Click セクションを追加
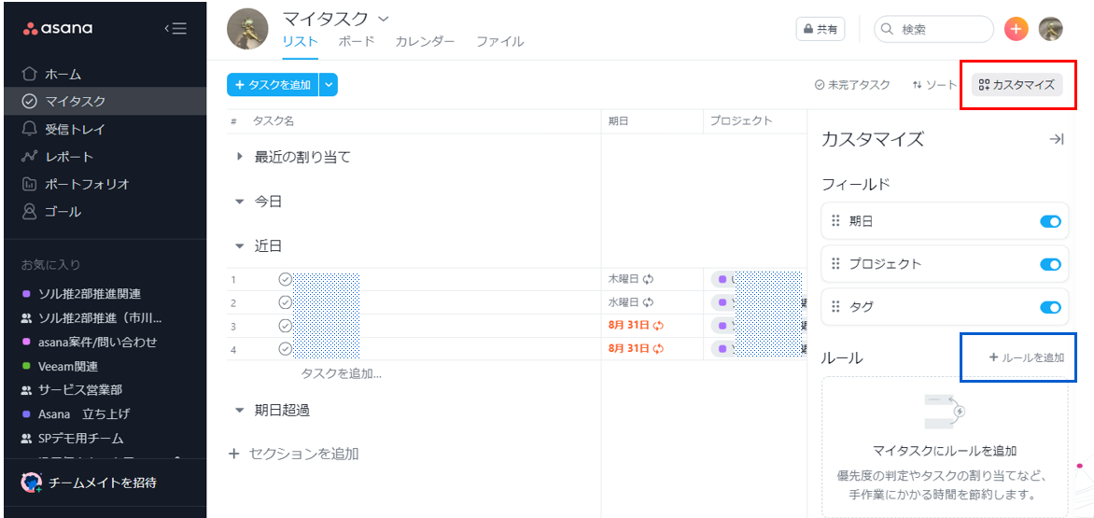The height and width of the screenshot is (518, 1094). pos(294,454)
